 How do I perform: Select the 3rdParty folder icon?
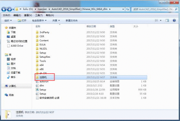click(x=37, y=32)
